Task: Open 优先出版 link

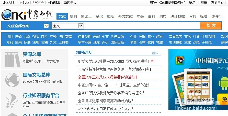Action: 117,36
